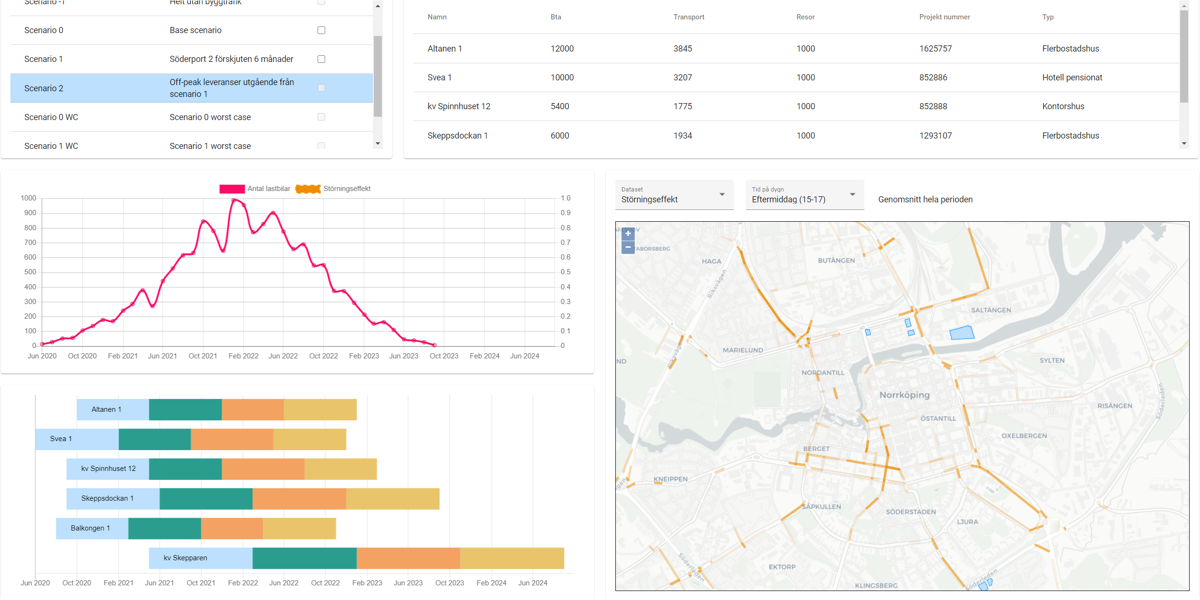Click the Genomsnitt hela perioden label
The image size is (1200, 600).
pos(925,200)
